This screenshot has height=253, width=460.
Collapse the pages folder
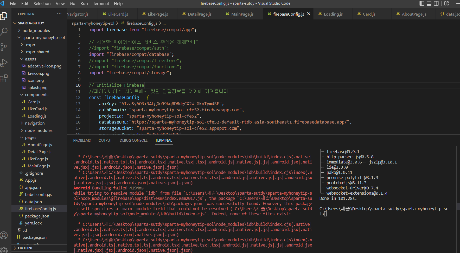[x=22, y=137]
